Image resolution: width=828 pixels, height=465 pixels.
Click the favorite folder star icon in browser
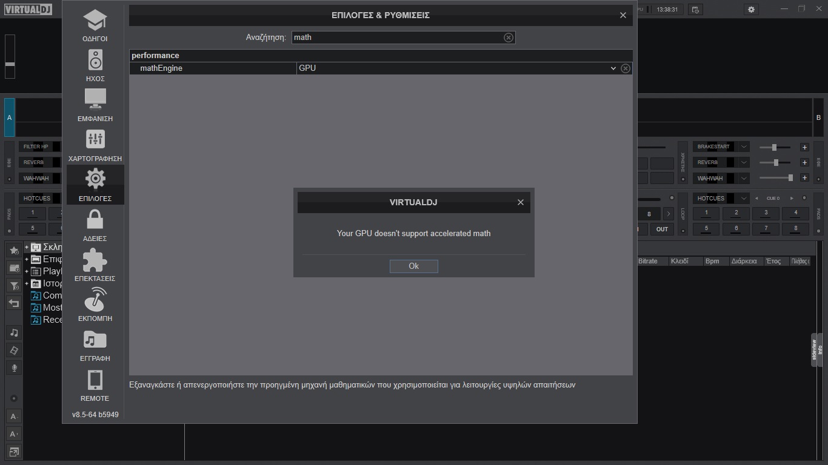point(14,250)
